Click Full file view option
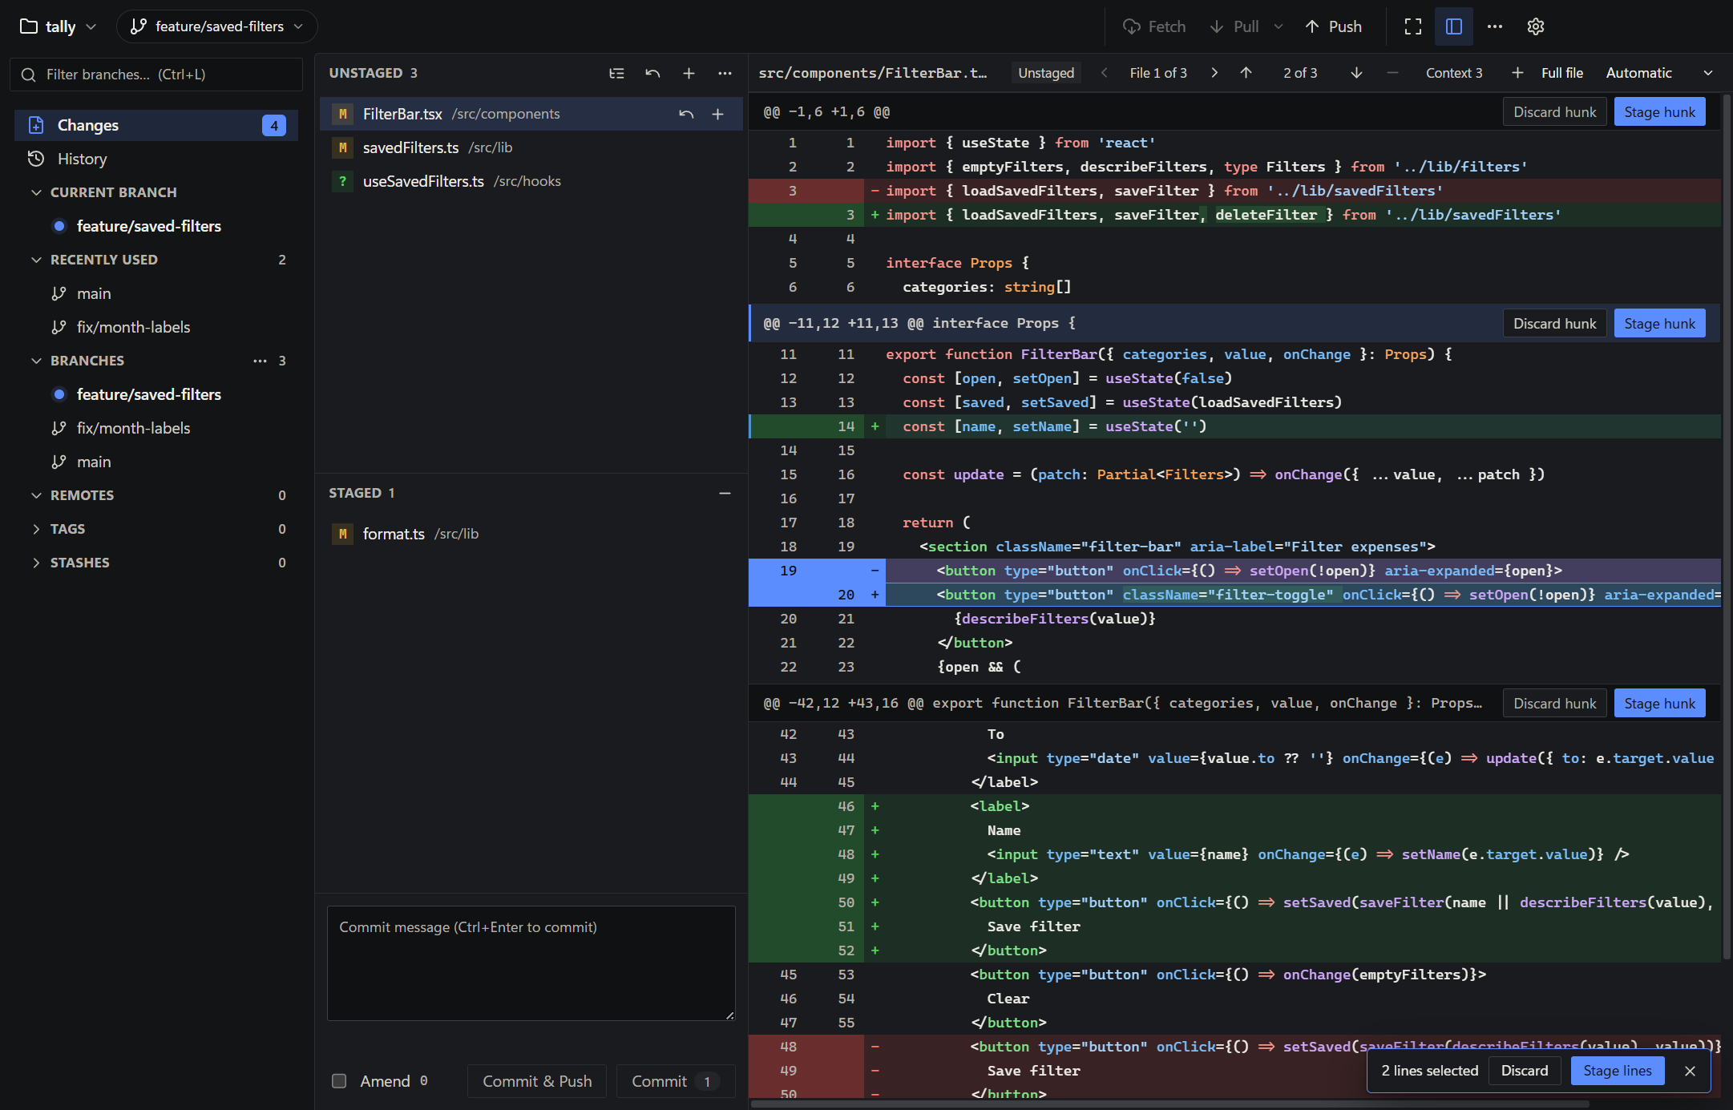 (1561, 73)
